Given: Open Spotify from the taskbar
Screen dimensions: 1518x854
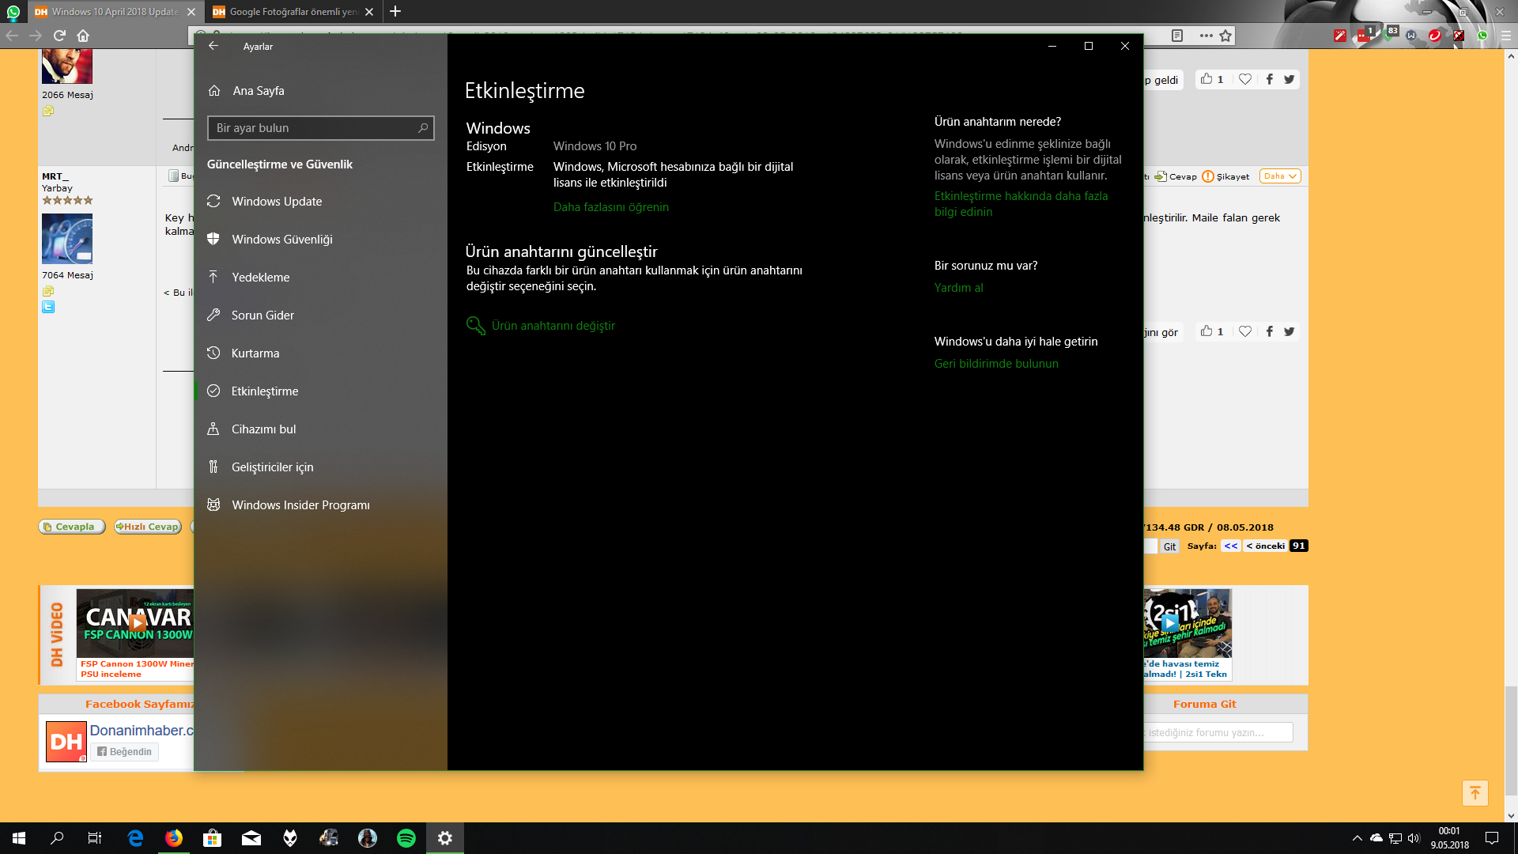Looking at the screenshot, I should 406,838.
